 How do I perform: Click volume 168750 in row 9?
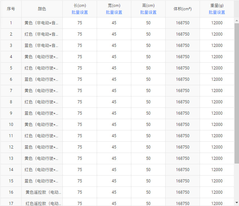coord(182,113)
